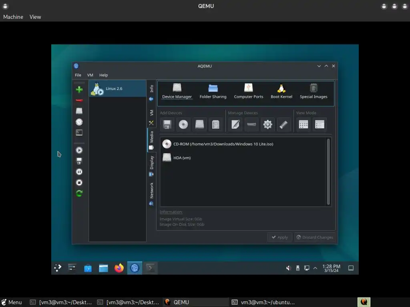This screenshot has height=307, width=410.
Task: Add a floppy device
Action: pos(167,124)
